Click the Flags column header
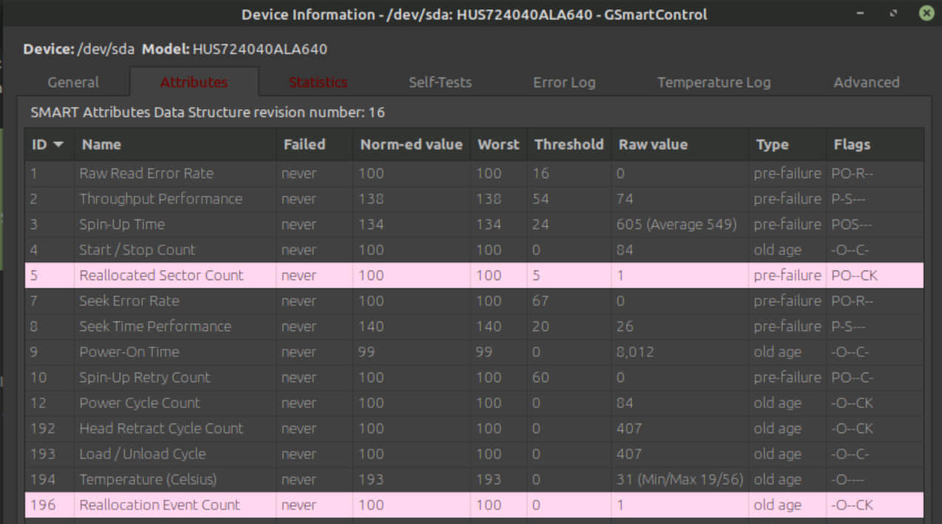 852,145
